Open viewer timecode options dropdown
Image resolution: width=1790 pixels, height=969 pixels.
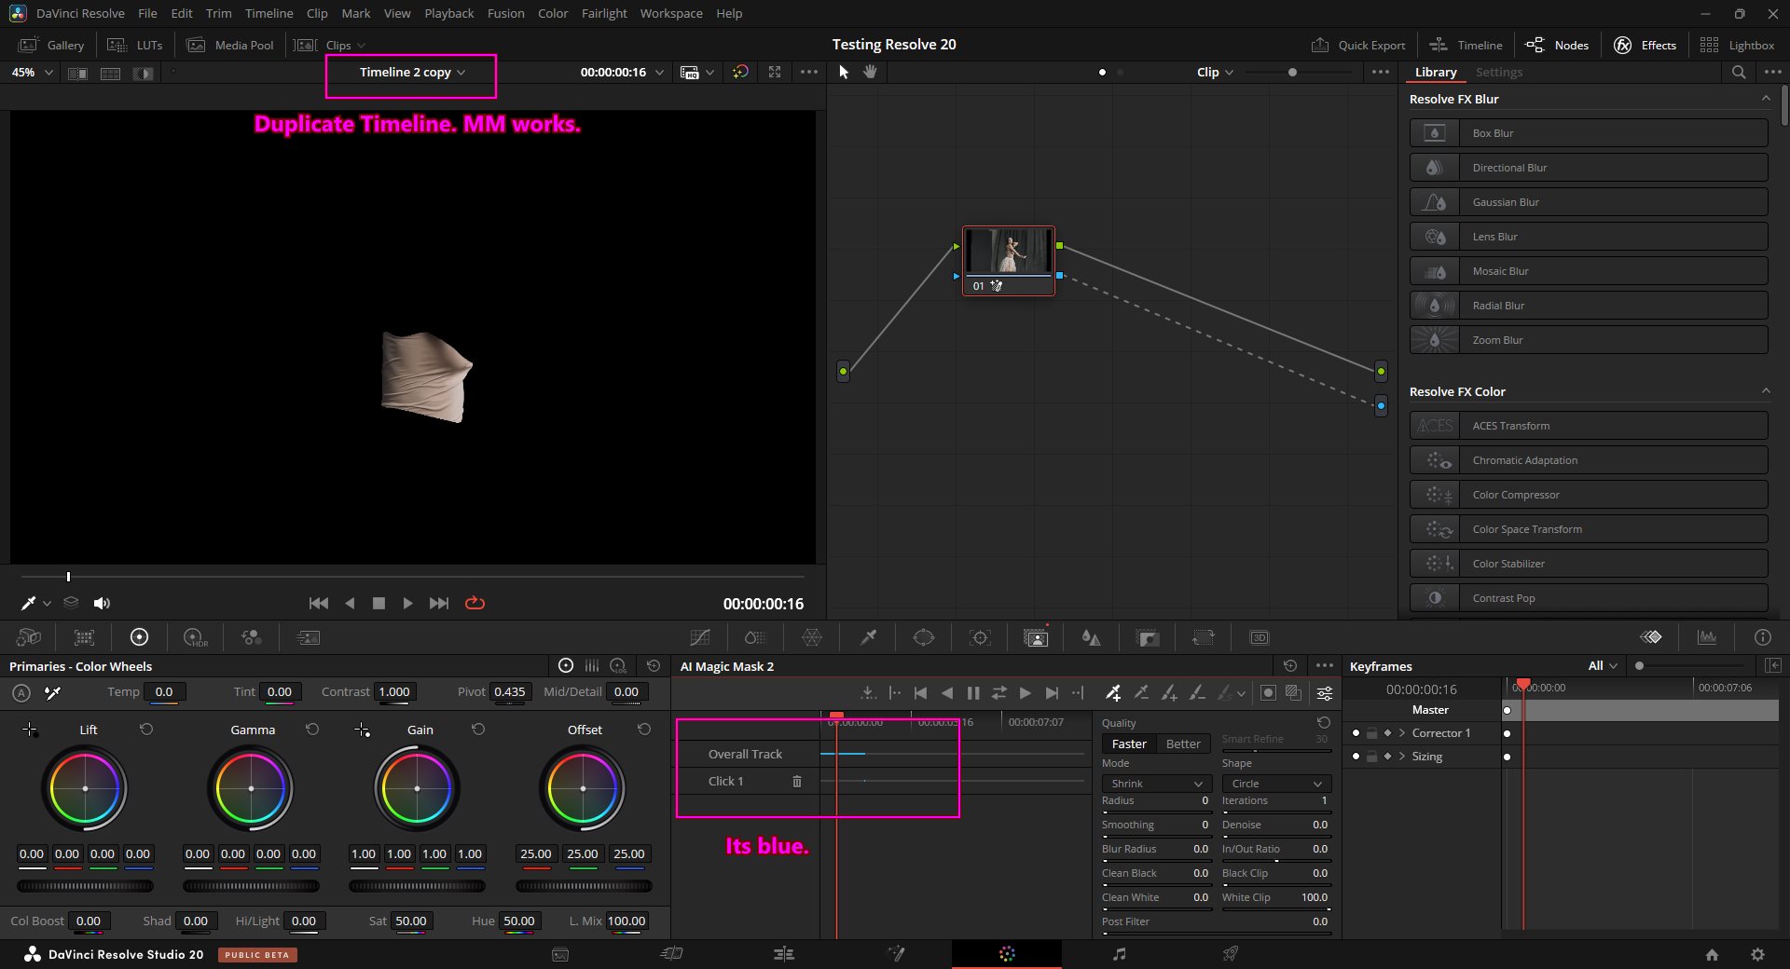(x=660, y=72)
